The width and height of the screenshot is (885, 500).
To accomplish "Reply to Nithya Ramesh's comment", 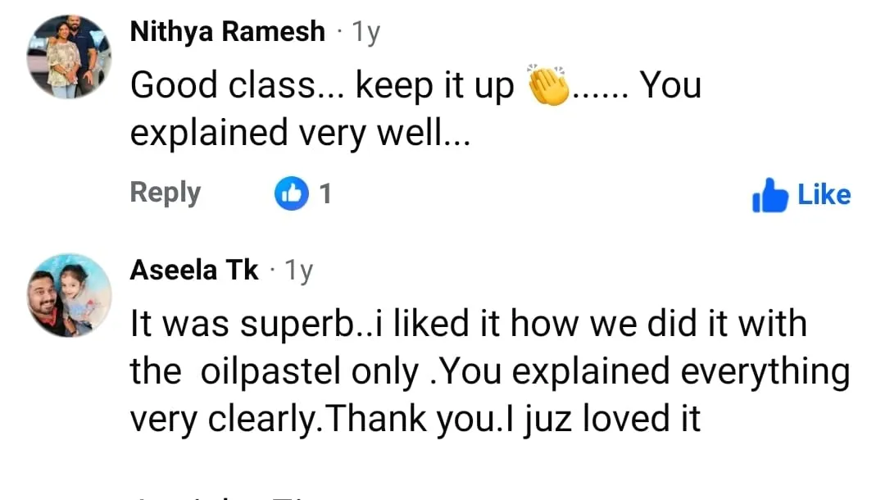I will click(165, 193).
